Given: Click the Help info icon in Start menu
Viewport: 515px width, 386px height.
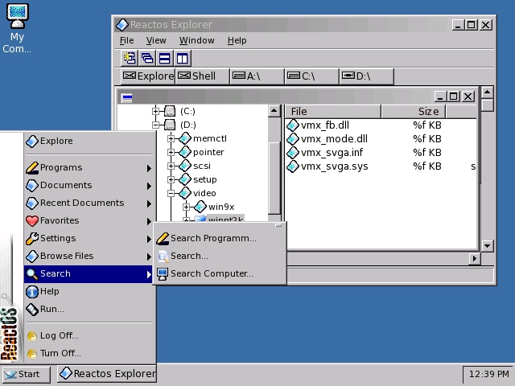Looking at the screenshot, I should 32,291.
